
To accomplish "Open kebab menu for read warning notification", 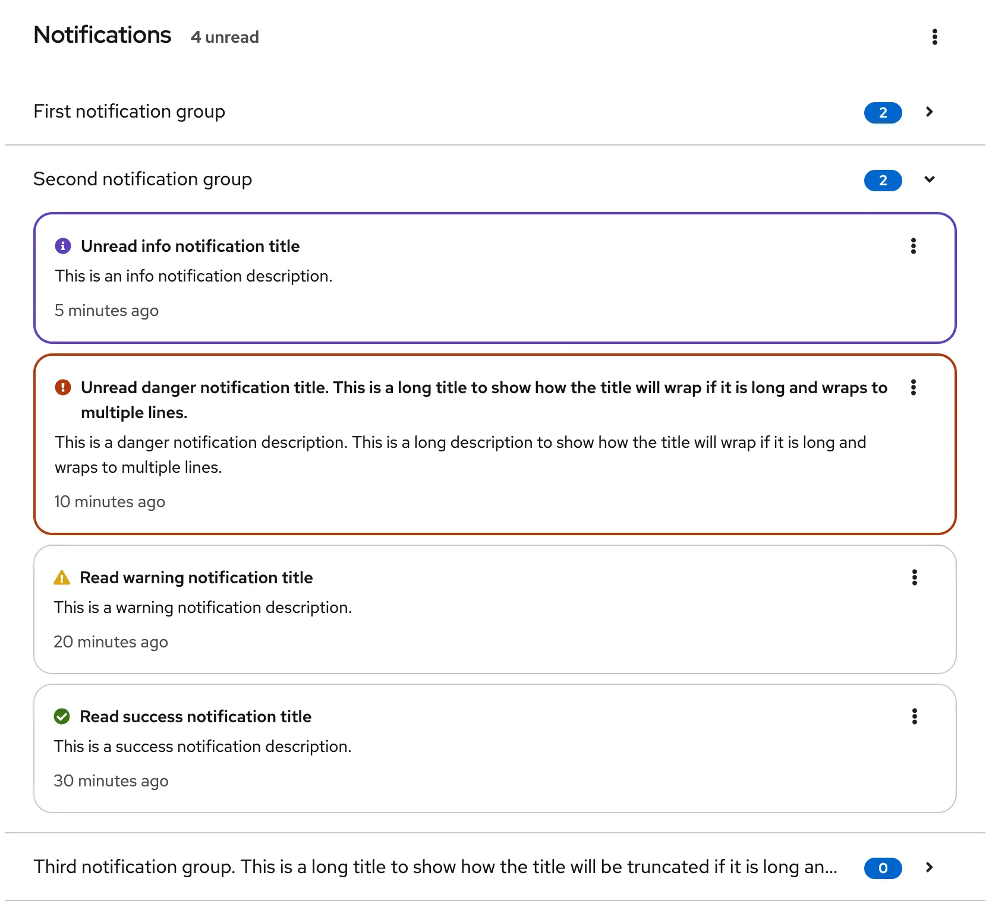I will [x=914, y=577].
